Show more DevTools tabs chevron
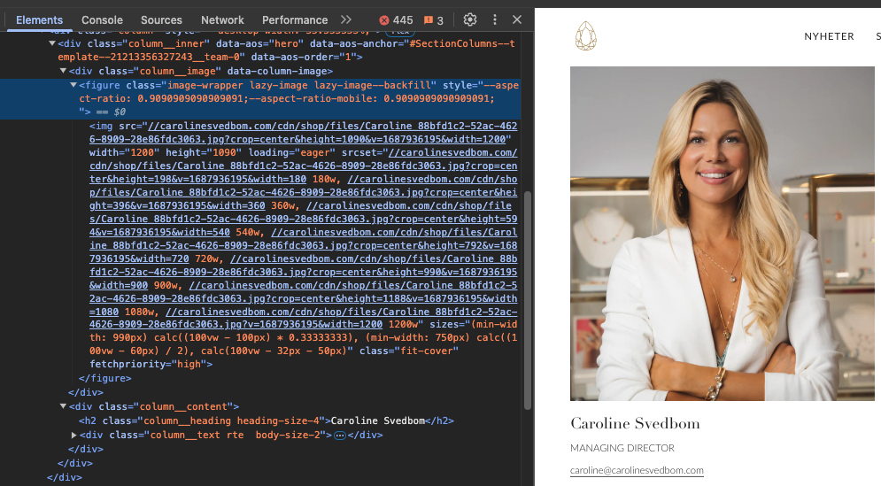 pyautogui.click(x=346, y=19)
